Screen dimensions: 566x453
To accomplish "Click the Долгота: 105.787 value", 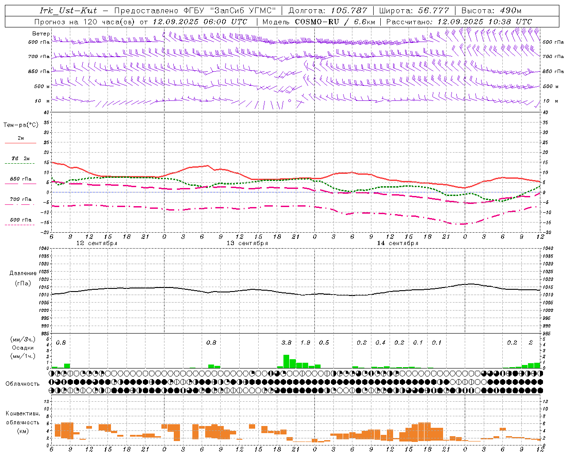I will click(328, 11).
